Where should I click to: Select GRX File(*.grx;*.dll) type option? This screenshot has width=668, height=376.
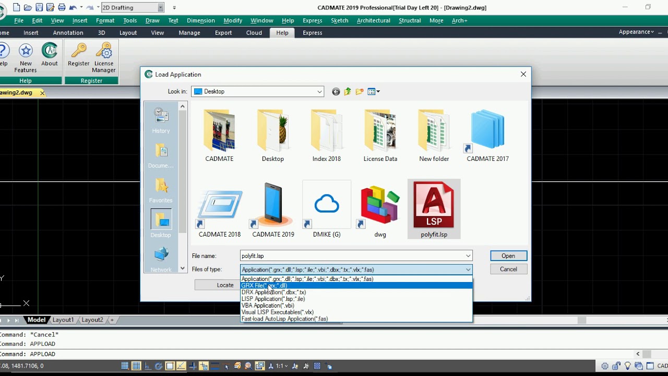point(356,286)
